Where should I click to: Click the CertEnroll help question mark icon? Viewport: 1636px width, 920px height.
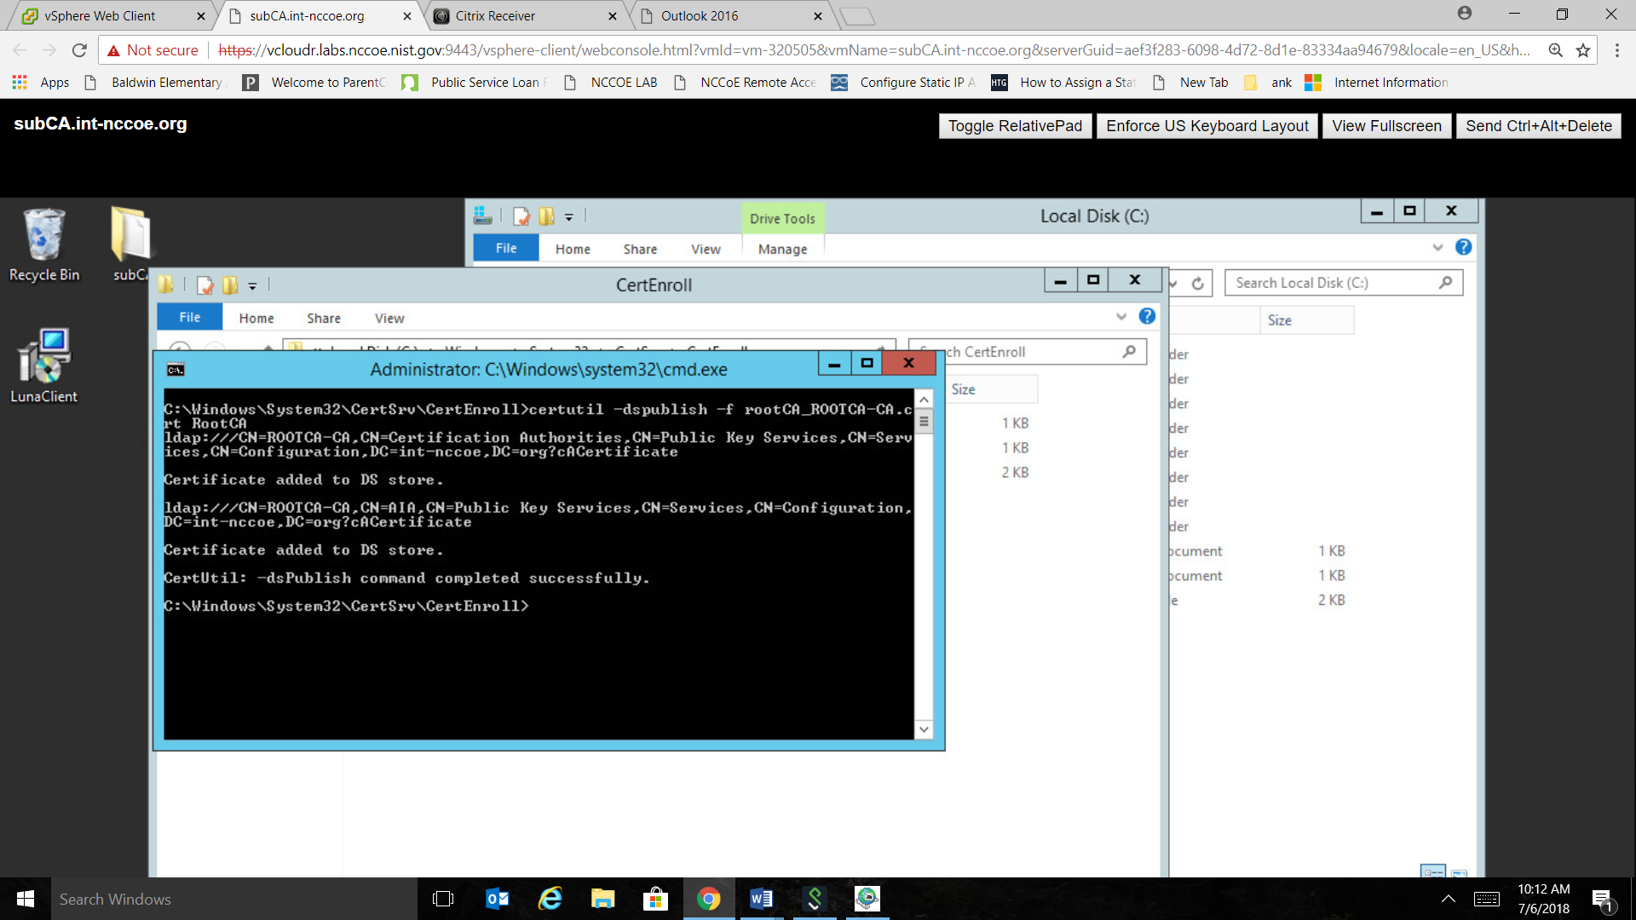click(1147, 317)
